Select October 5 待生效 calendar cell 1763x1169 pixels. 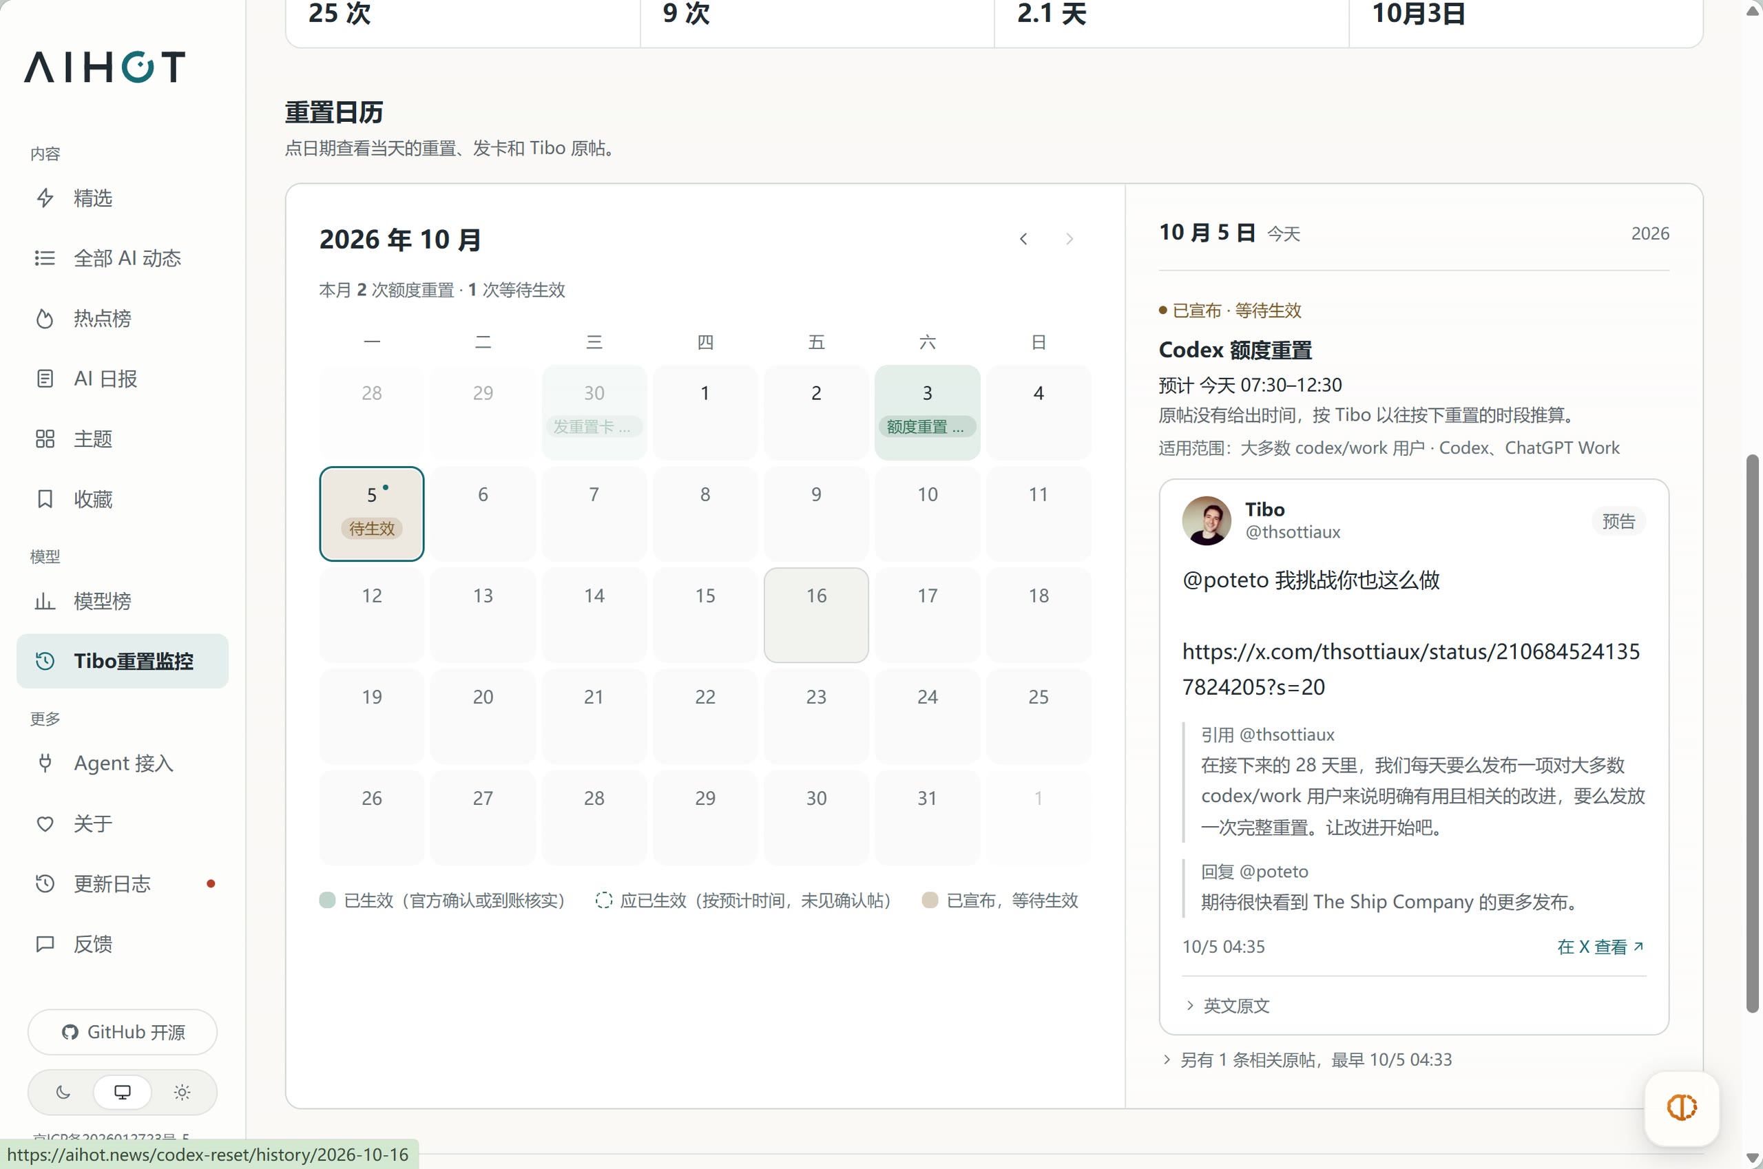(371, 514)
